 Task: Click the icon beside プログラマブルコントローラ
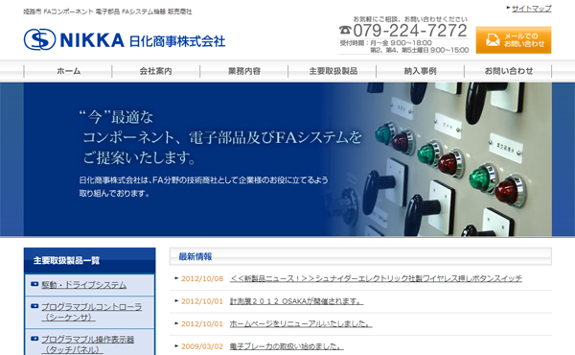[34, 306]
